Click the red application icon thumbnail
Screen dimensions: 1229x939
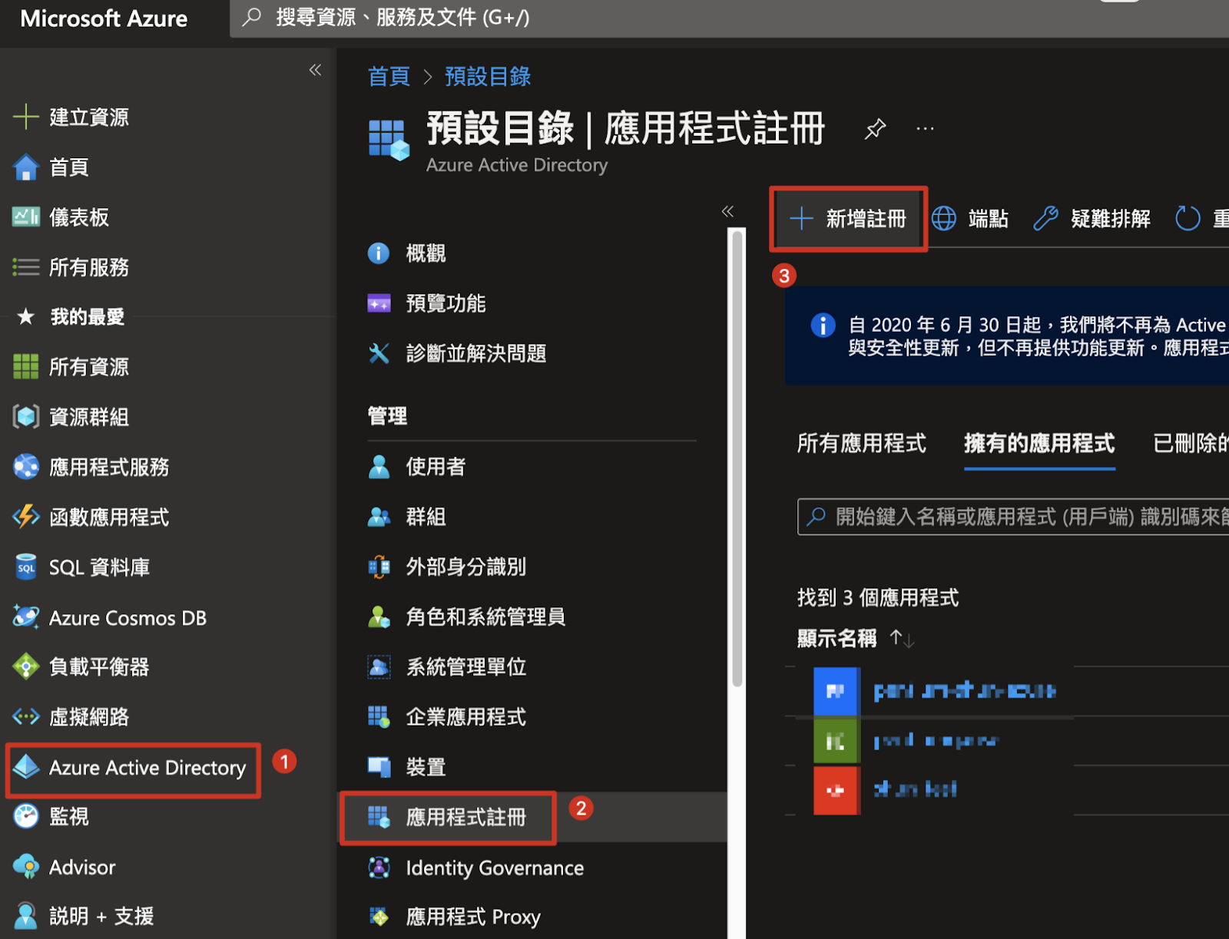point(835,790)
